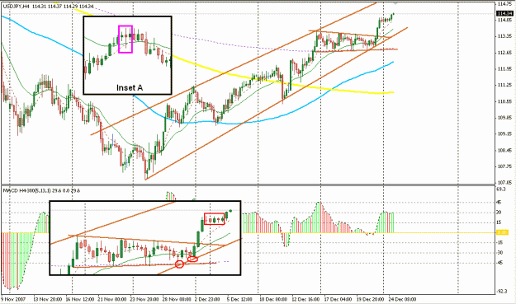The height and width of the screenshot is (304, 516).
Task: Click the 108.45 price axis label
Action: 504,151
